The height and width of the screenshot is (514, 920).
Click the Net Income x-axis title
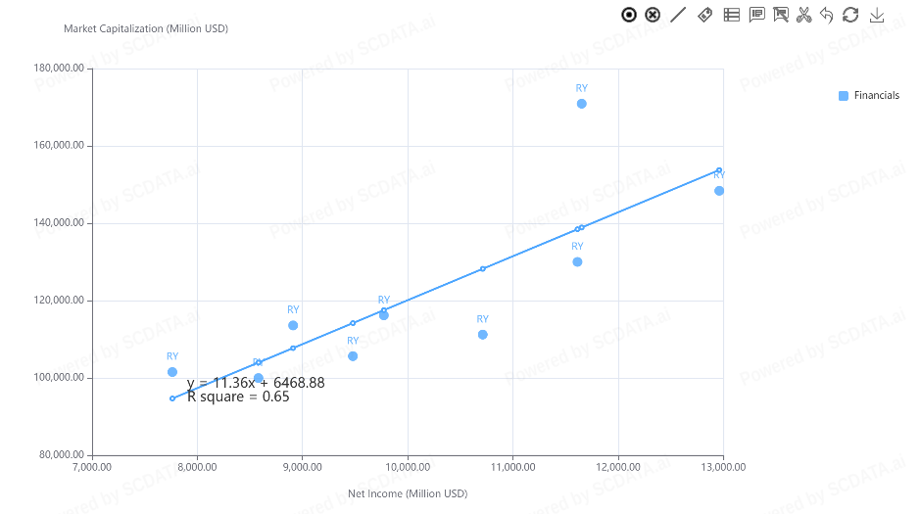pyautogui.click(x=408, y=493)
